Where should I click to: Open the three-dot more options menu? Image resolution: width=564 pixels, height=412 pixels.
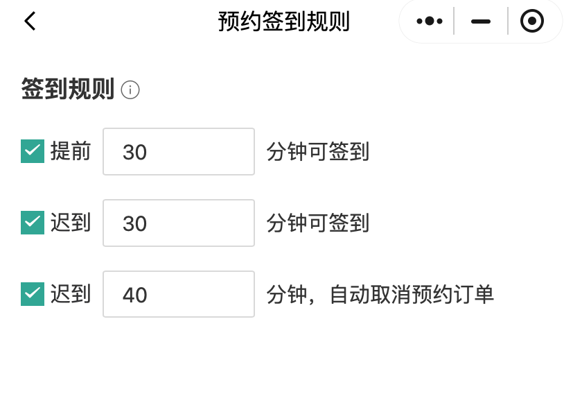click(x=429, y=22)
